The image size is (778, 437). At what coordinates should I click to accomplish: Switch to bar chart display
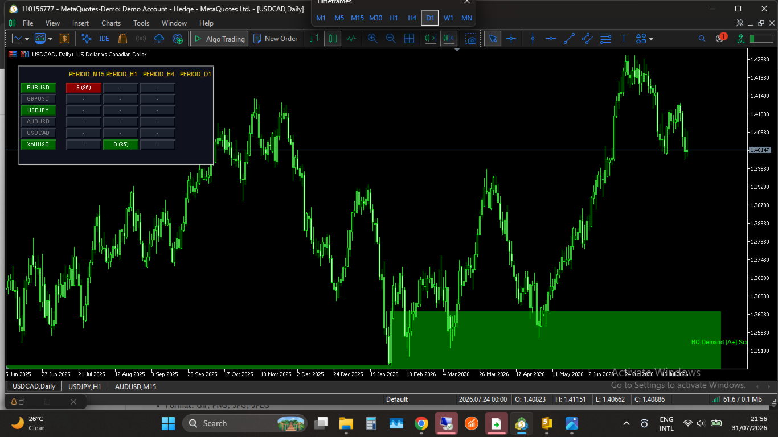click(x=314, y=39)
